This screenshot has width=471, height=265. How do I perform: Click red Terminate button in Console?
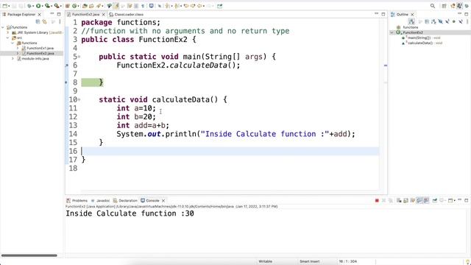[x=377, y=200]
